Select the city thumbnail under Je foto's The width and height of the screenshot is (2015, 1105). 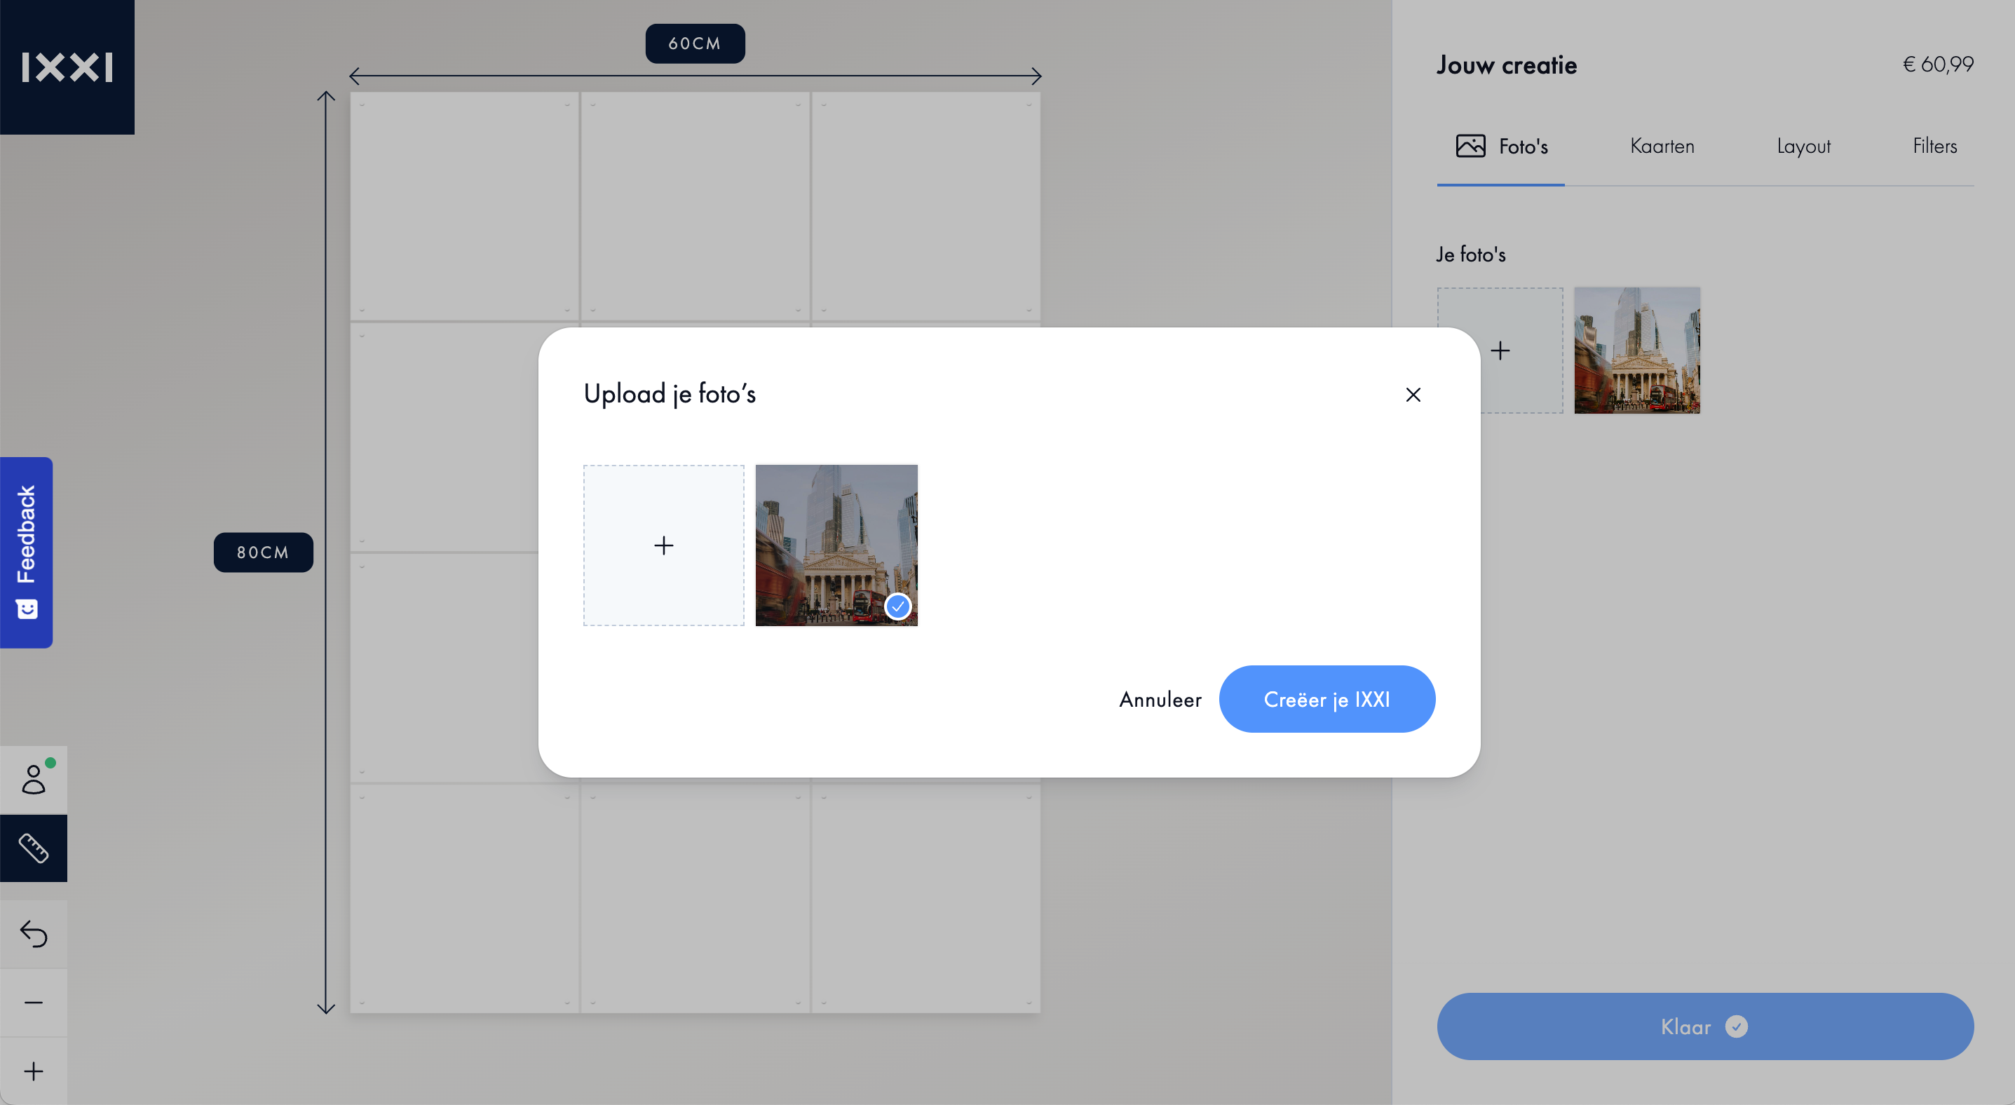[1637, 351]
